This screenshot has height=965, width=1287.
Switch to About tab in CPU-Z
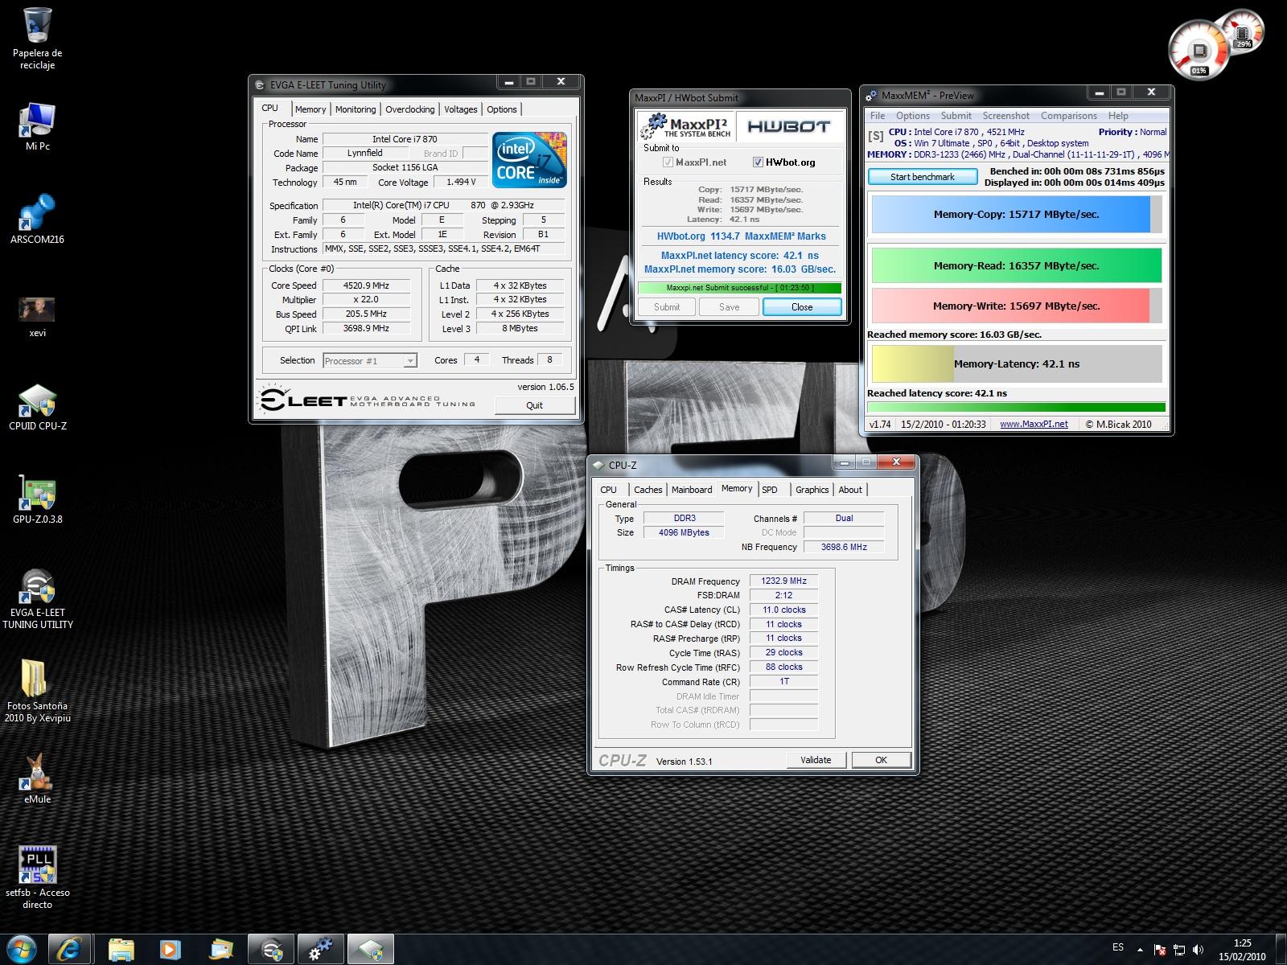(850, 490)
